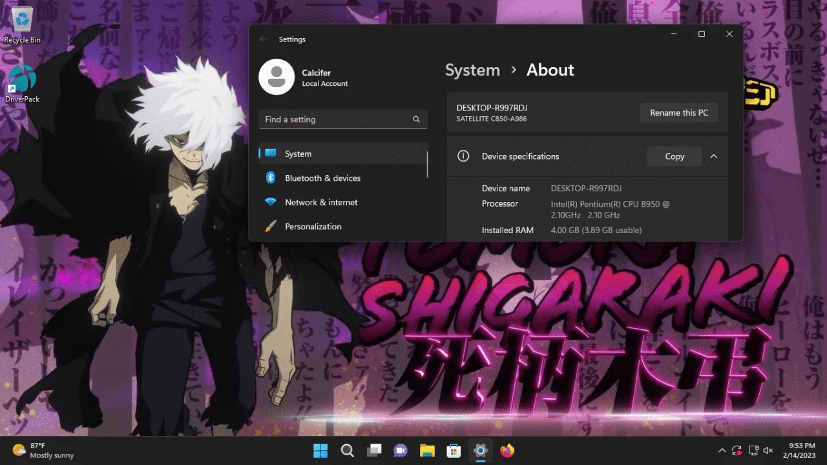827x465 pixels.
Task: Collapse the Device specifications section
Action: pyautogui.click(x=714, y=156)
